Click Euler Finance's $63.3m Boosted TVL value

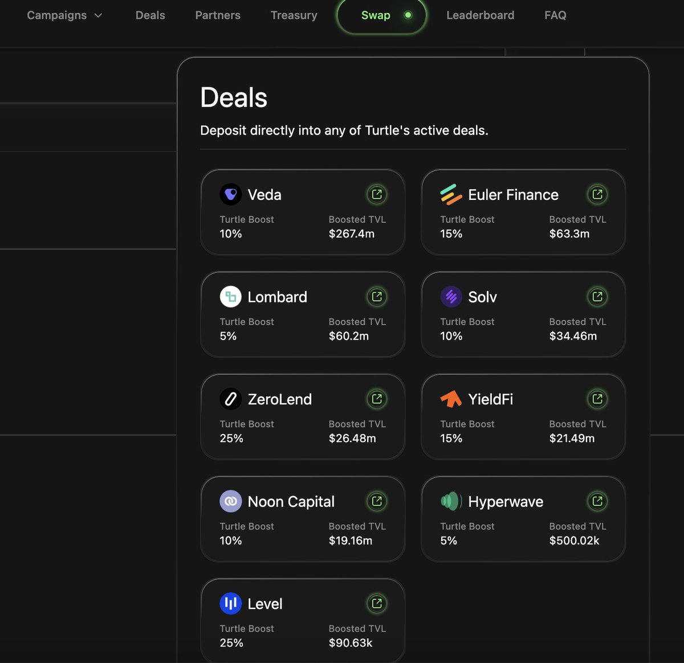(x=569, y=234)
